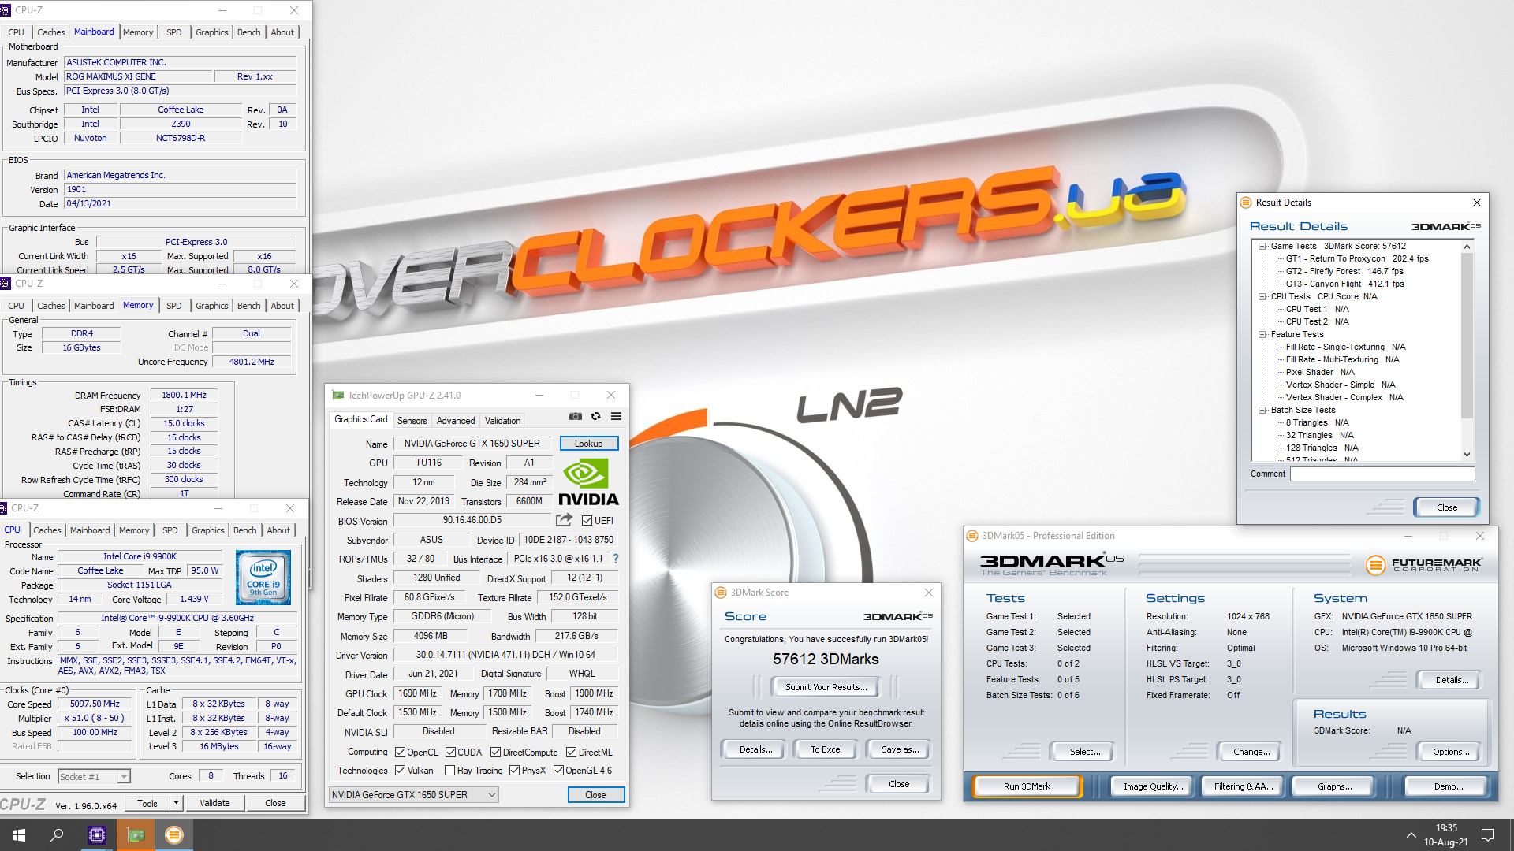Switch to Advanced tab in GPU-Z
The width and height of the screenshot is (1514, 851).
pos(456,421)
